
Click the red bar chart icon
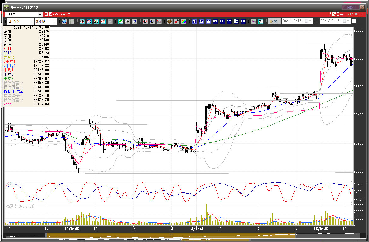96,21
